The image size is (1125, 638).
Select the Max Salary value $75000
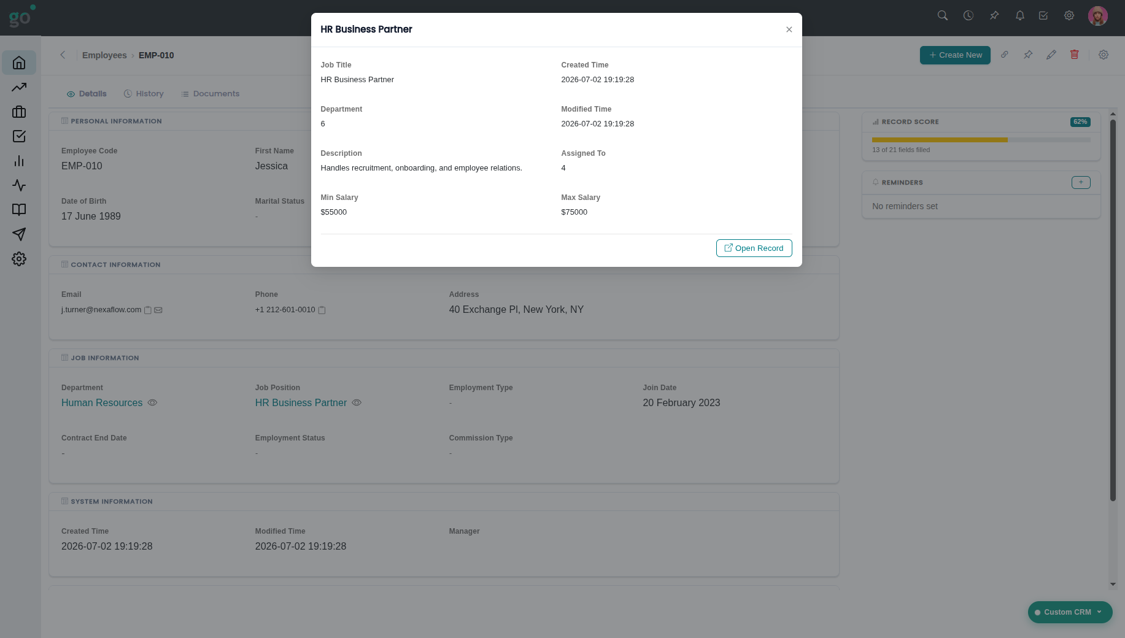pyautogui.click(x=574, y=212)
